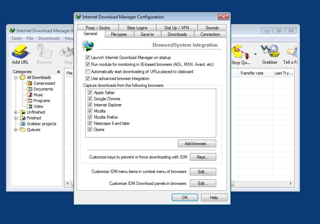Click the All Downloads folder icon
The width and height of the screenshot is (320, 224).
(x=22, y=77)
